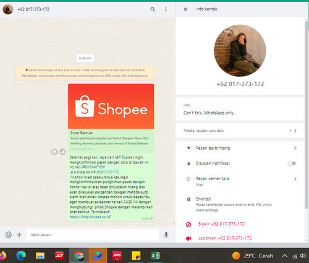The image size is (309, 263).
Task: View the large contact profile photo
Action: coord(240,51)
